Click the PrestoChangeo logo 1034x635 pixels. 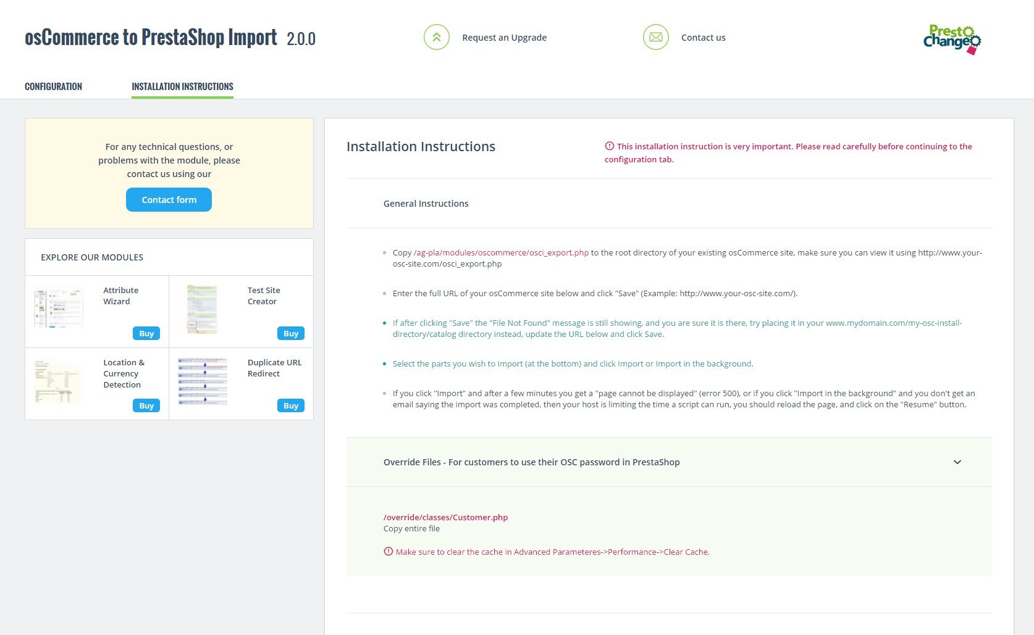(952, 39)
